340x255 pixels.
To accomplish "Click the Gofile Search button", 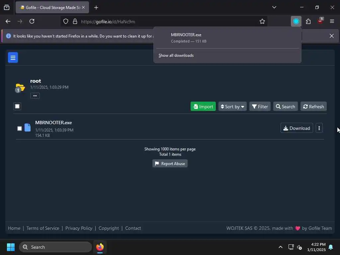I will click(285, 107).
